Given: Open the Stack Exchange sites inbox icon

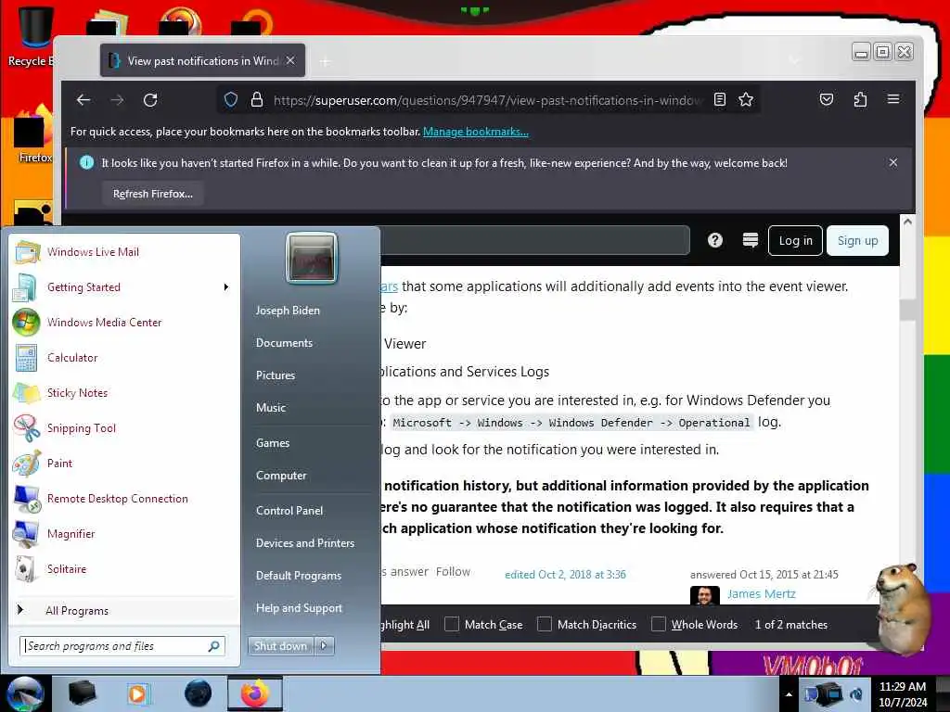Looking at the screenshot, I should 750,240.
